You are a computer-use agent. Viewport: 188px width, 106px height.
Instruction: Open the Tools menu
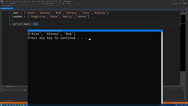click(x=29, y=1)
